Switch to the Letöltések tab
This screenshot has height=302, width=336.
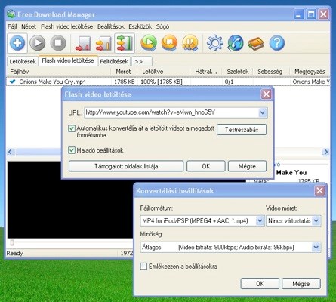(x=23, y=61)
